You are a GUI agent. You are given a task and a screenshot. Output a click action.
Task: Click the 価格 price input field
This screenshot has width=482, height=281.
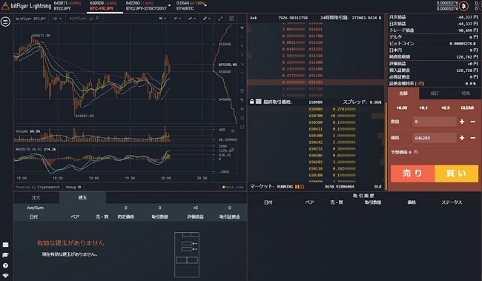pos(435,138)
